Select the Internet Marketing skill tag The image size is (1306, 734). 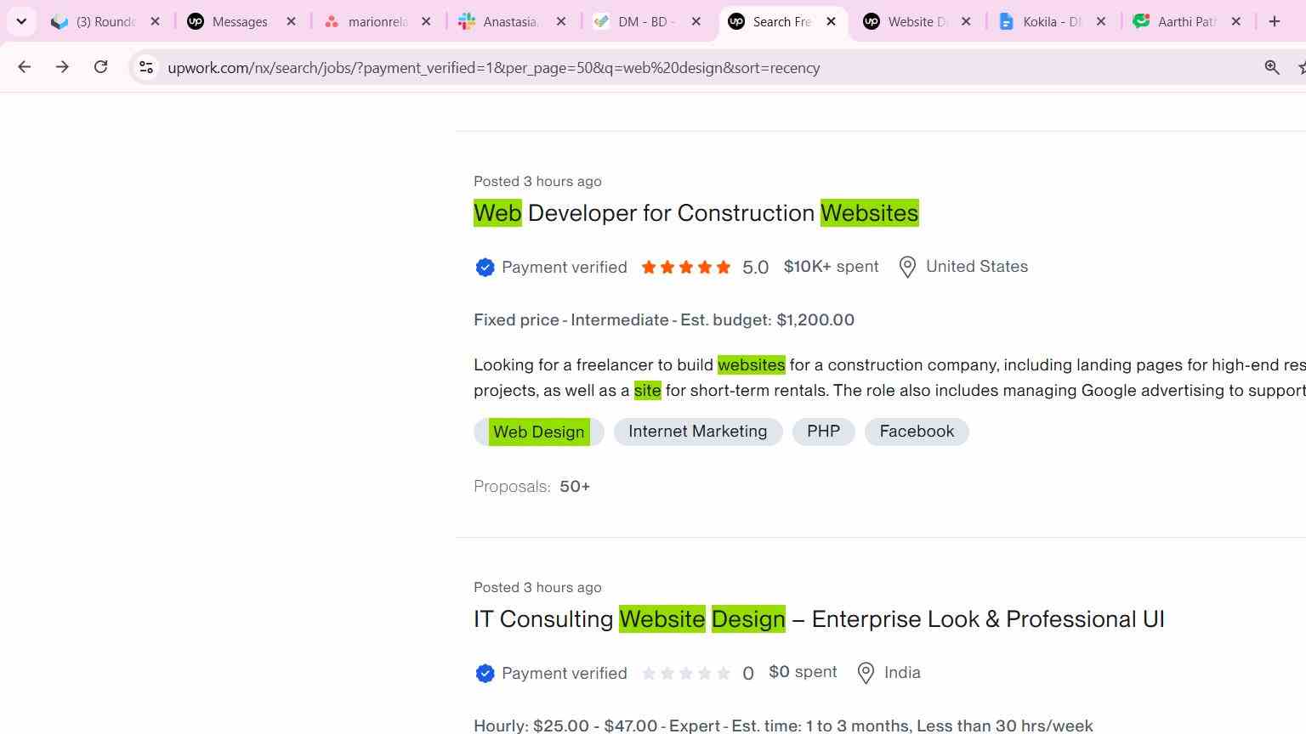click(698, 432)
